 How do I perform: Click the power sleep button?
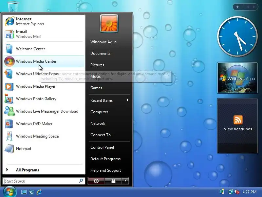[96, 181]
